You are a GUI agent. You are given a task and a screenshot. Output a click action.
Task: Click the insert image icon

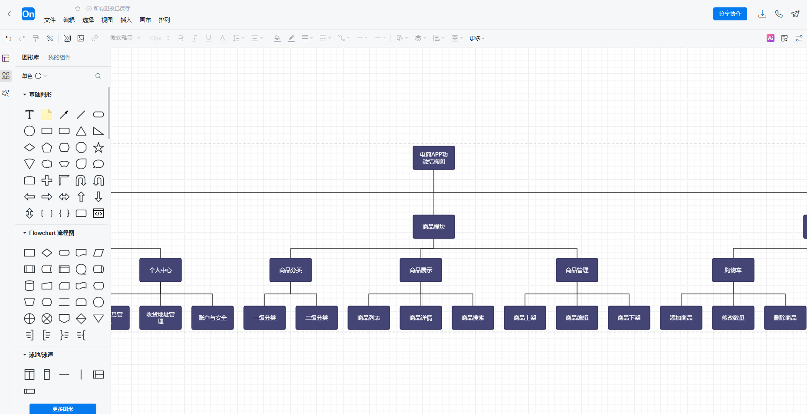(81, 38)
